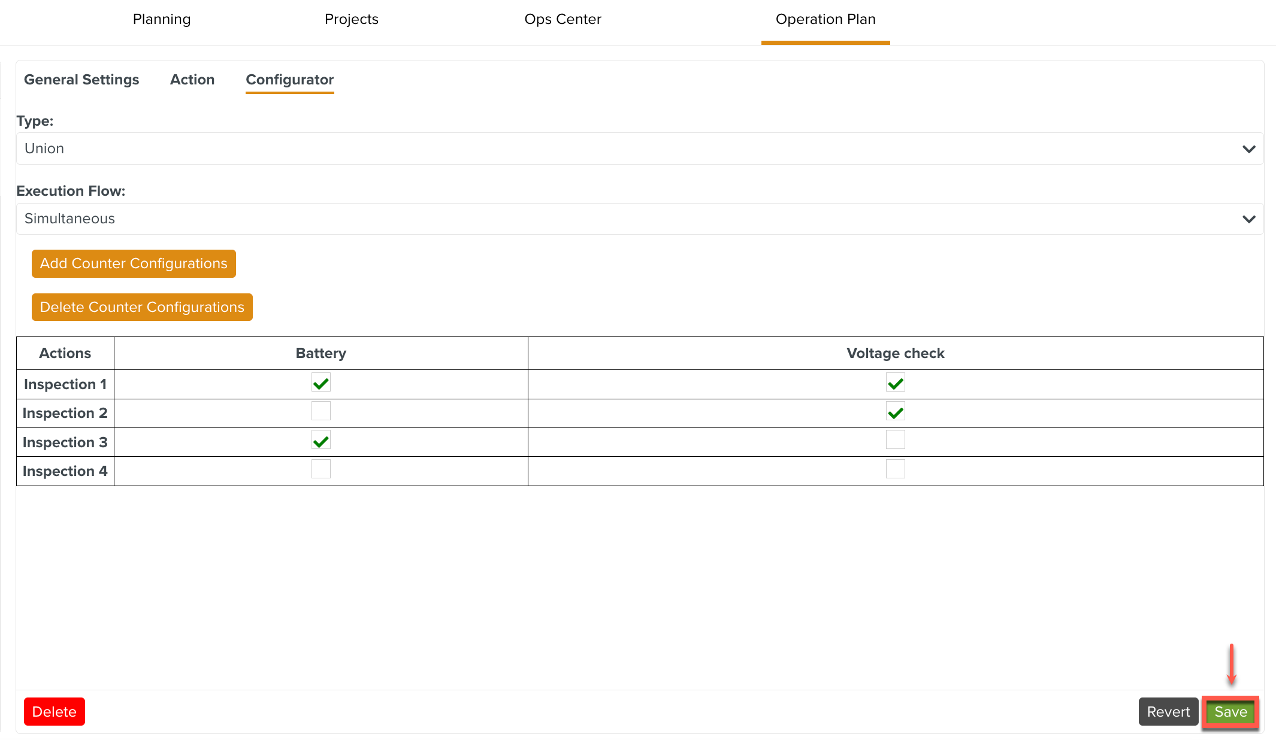Click Add Counter Configurations
This screenshot has width=1276, height=740.
click(x=133, y=263)
